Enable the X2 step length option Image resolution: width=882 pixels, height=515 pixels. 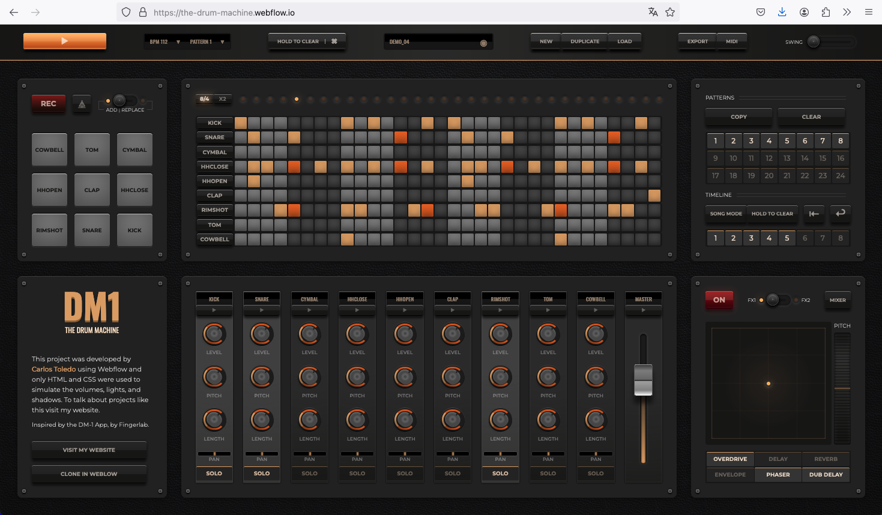[x=222, y=99]
